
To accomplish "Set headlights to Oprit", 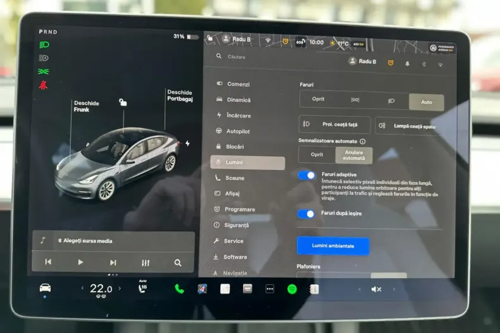I will [x=318, y=99].
